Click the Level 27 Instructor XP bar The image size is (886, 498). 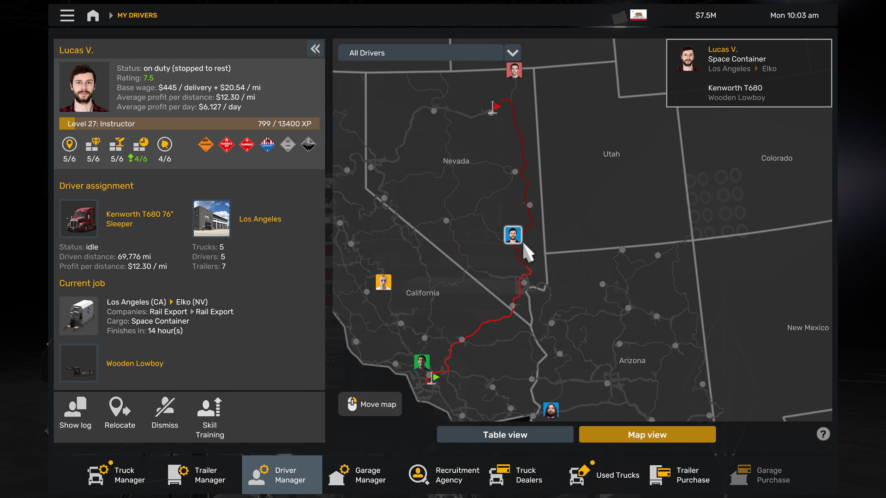(x=189, y=124)
